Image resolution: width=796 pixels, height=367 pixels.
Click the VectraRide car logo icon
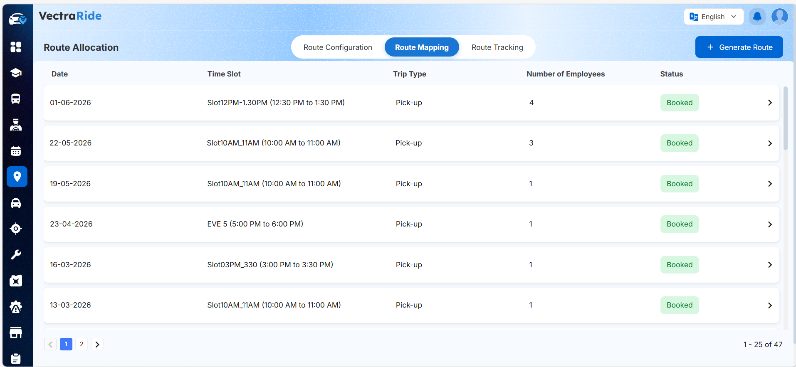tap(17, 19)
